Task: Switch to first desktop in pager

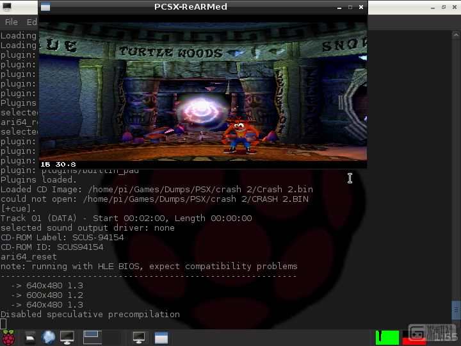Action: pos(92,338)
